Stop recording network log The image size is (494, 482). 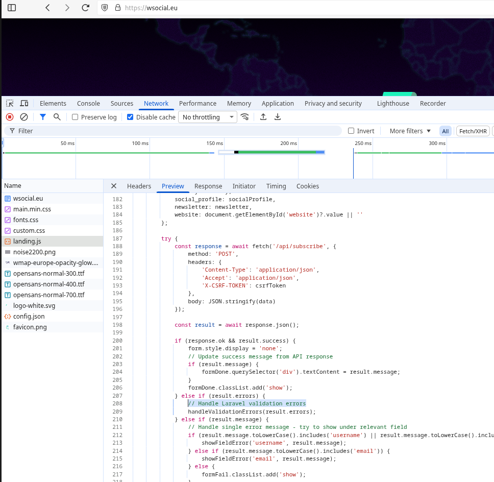9,117
